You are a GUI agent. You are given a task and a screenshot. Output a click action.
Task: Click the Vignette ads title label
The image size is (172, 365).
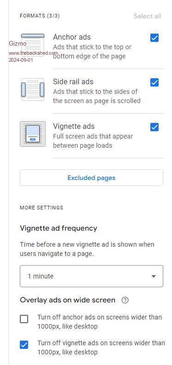pyautogui.click(x=74, y=127)
